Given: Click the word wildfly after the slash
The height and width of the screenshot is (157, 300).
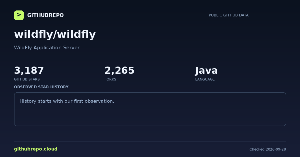Looking at the screenshot, I should point(76,34).
